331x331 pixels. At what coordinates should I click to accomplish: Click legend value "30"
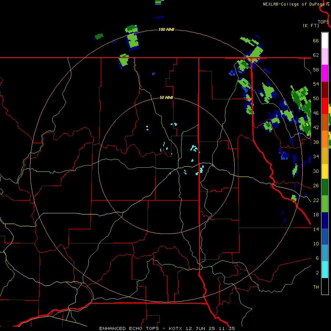(316, 171)
